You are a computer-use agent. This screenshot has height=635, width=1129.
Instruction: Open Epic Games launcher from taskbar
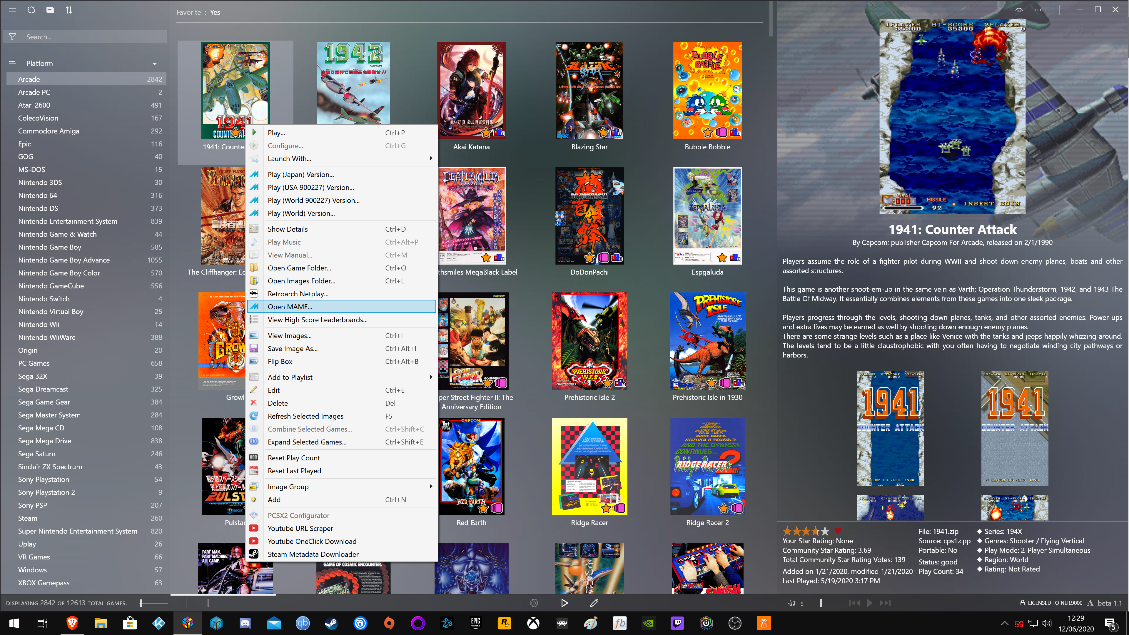475,623
